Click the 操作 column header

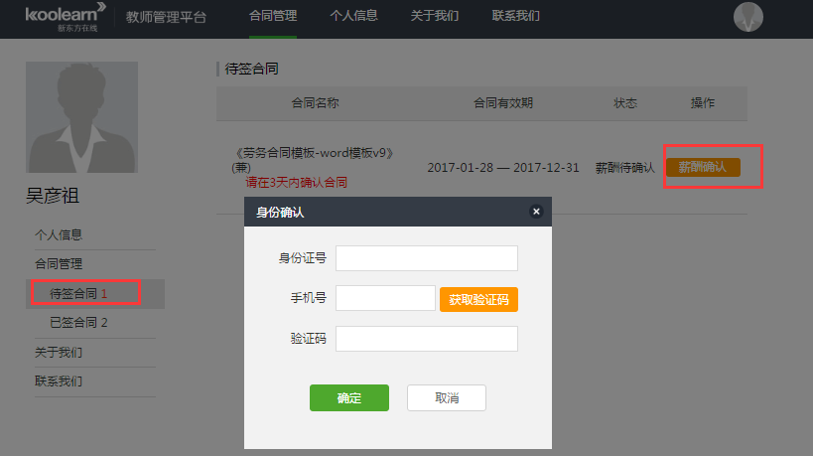coord(703,103)
